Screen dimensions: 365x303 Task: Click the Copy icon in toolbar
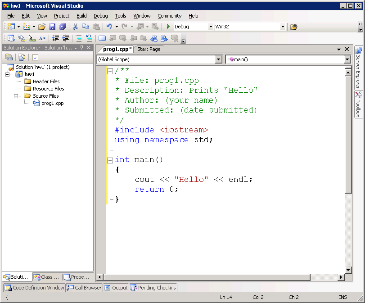[86, 27]
